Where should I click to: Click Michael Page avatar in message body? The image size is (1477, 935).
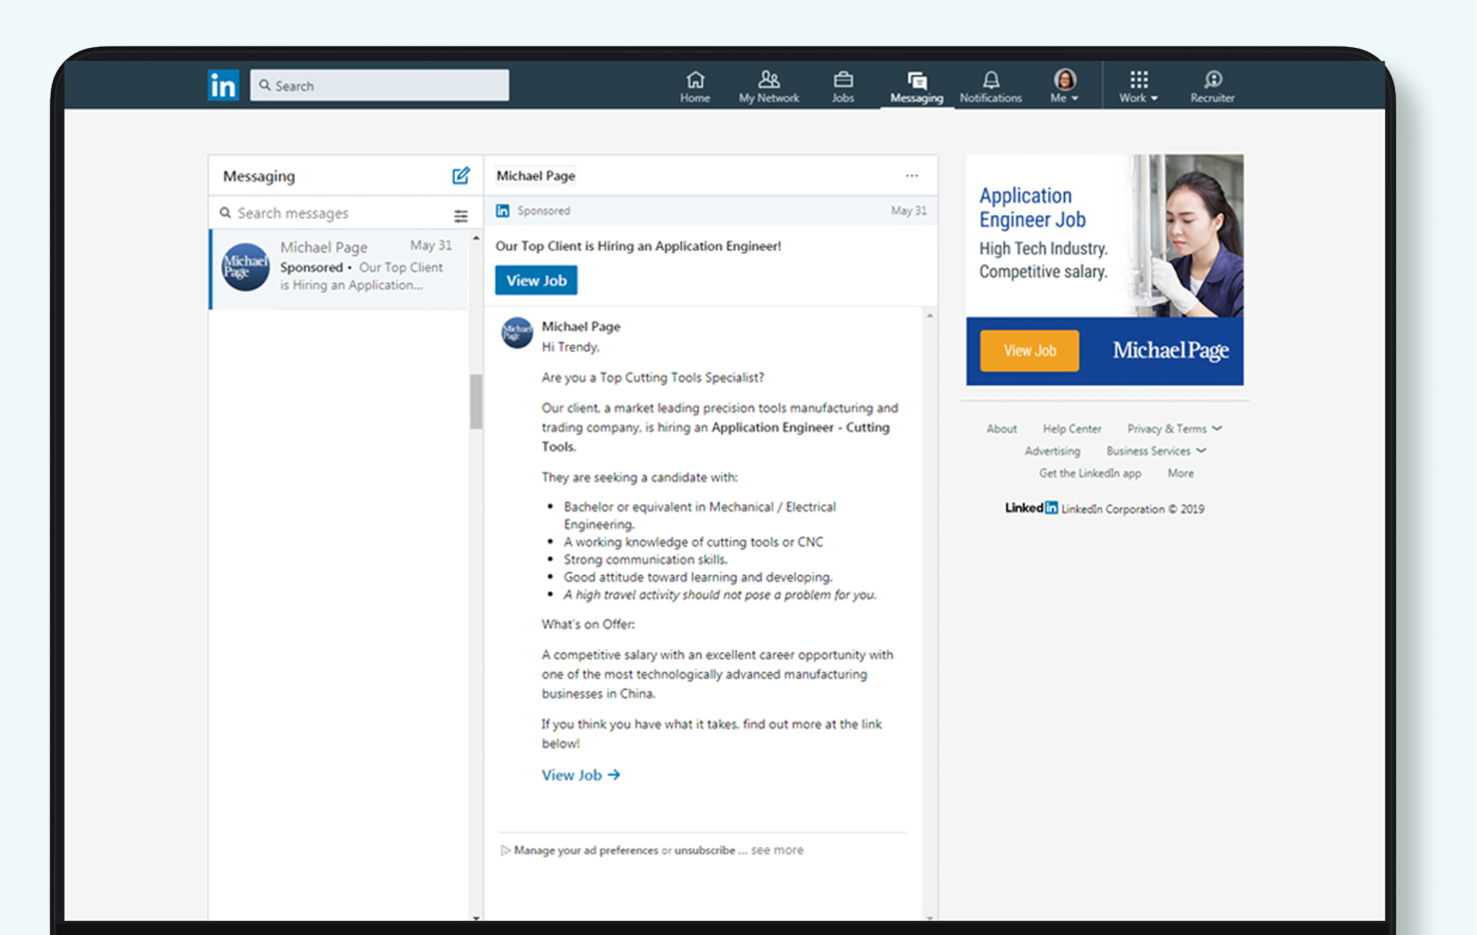[517, 332]
